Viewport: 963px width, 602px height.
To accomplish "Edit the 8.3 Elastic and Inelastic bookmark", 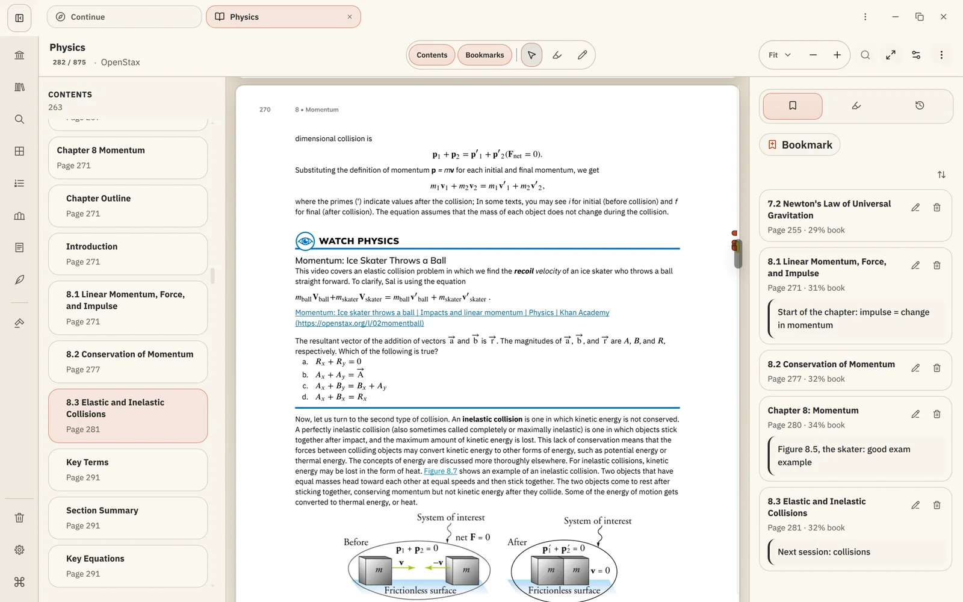I will [915, 505].
